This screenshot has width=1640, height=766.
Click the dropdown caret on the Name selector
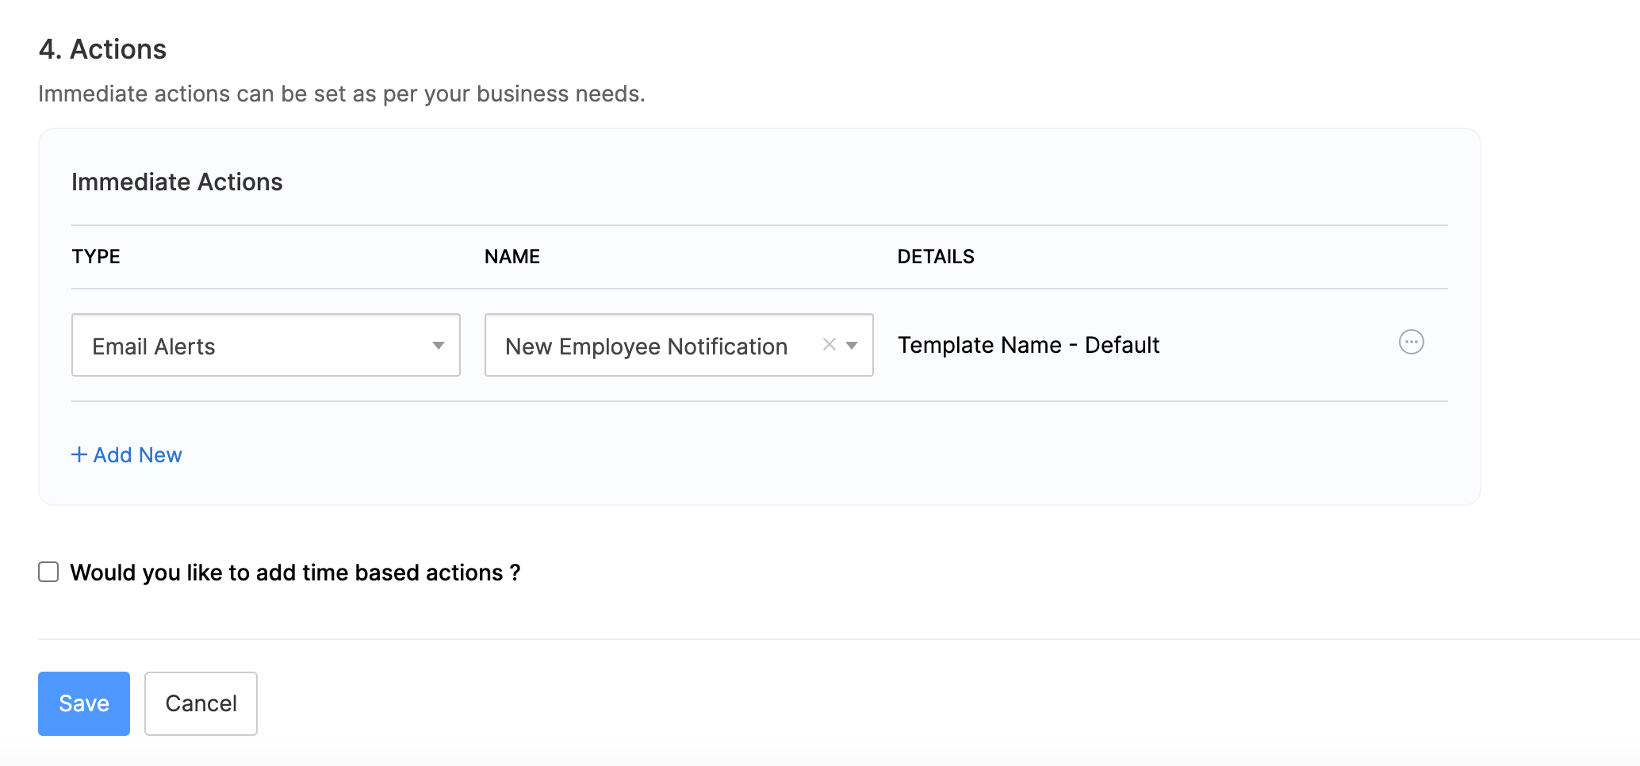coord(853,347)
